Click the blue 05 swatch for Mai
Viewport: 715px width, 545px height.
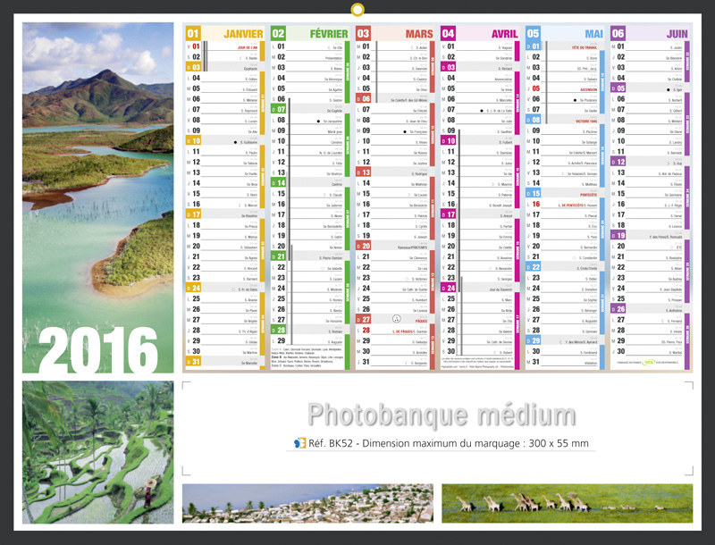pos(533,34)
